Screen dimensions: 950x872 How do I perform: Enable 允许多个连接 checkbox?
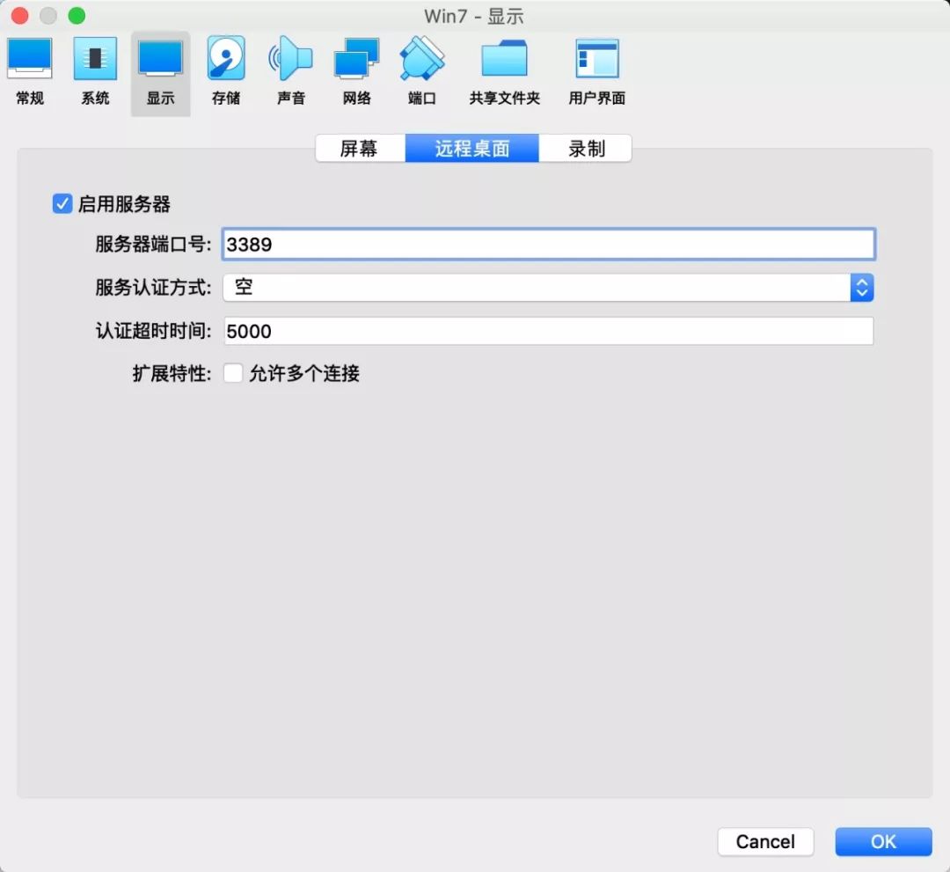tap(233, 373)
